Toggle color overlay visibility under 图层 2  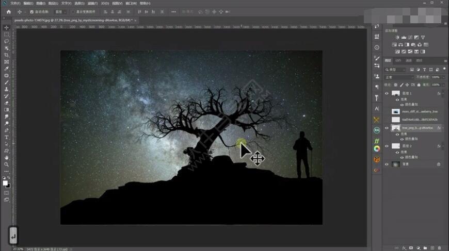pos(402,158)
